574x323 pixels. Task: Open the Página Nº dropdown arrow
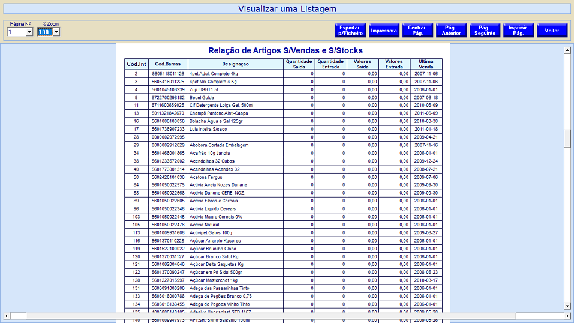point(29,32)
